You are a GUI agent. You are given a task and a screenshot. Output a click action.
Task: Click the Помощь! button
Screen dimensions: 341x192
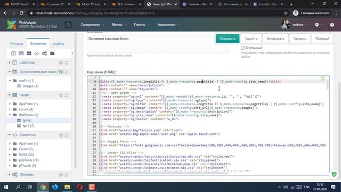pyautogui.click(x=322, y=38)
